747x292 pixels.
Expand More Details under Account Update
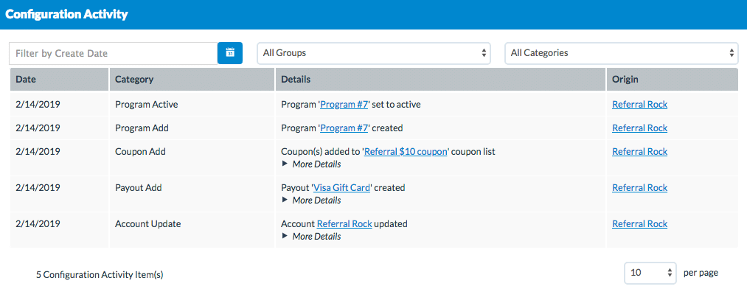point(312,236)
